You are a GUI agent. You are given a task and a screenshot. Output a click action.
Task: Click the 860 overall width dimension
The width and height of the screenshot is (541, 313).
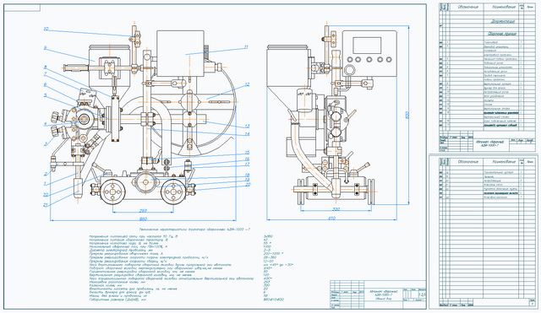click(143, 219)
